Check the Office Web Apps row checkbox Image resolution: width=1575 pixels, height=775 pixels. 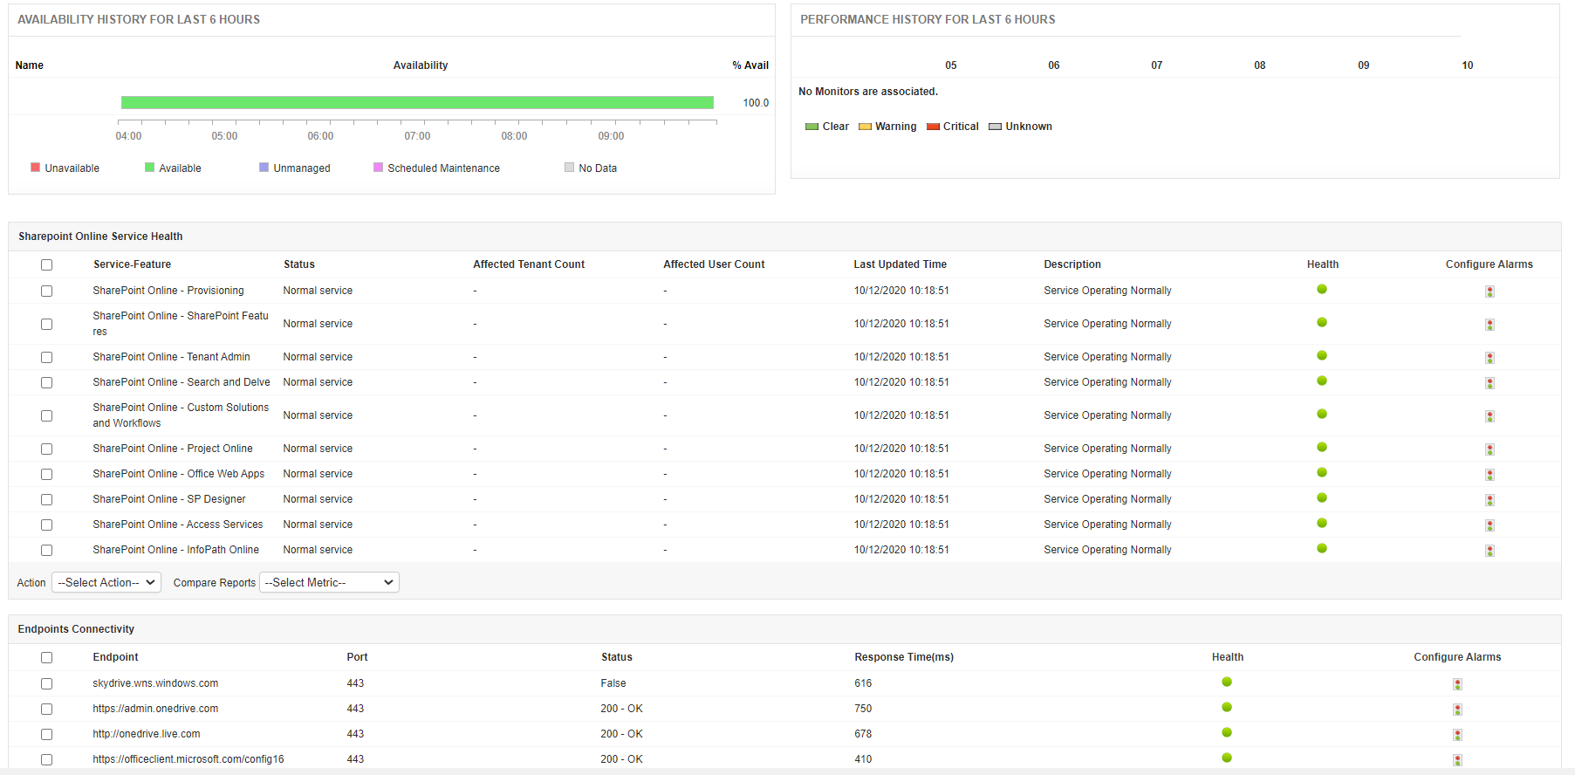pyautogui.click(x=46, y=475)
